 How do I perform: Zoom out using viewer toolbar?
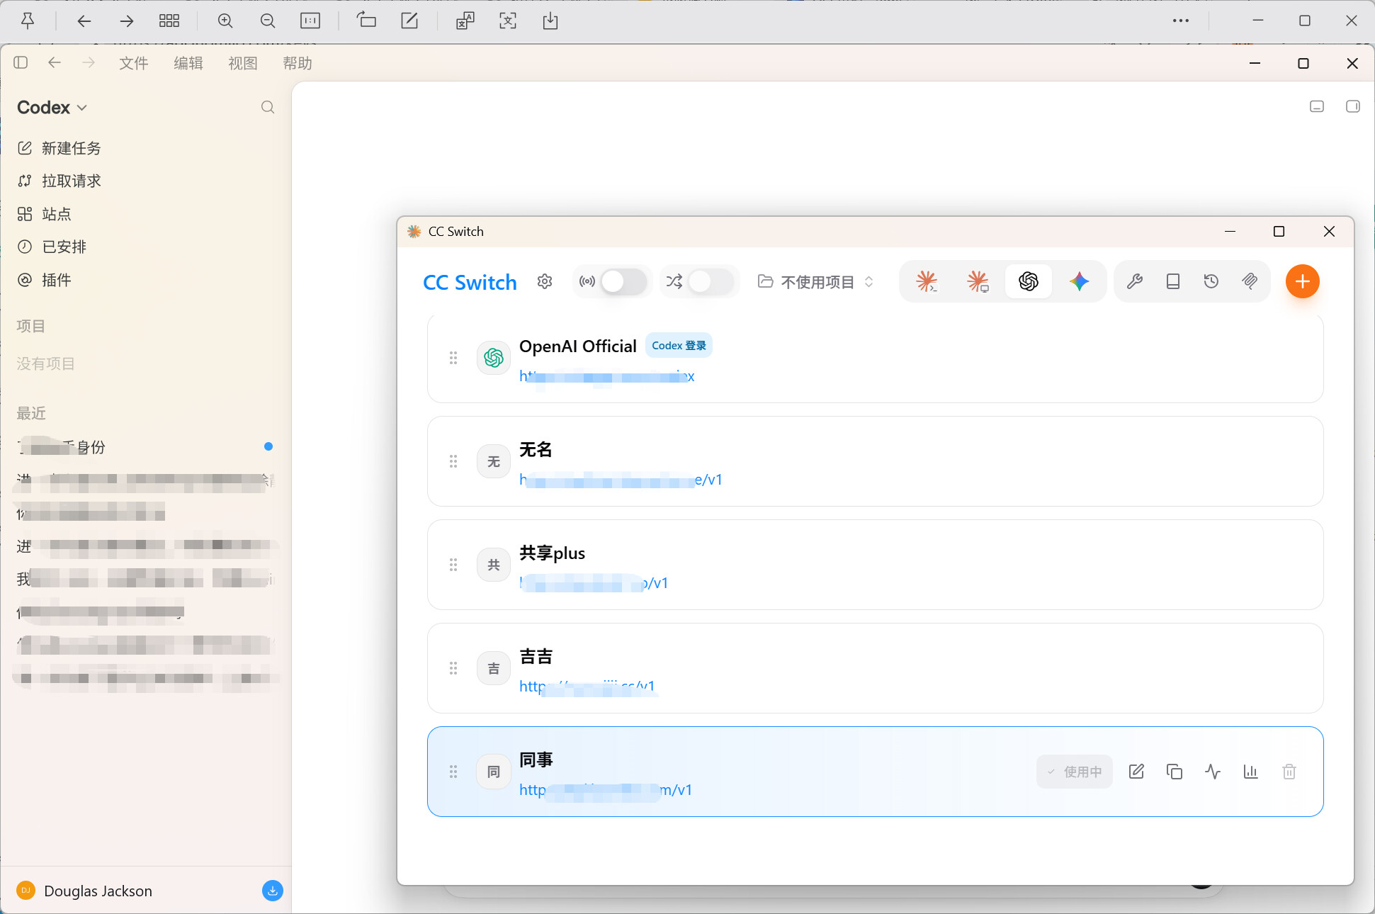(x=268, y=21)
